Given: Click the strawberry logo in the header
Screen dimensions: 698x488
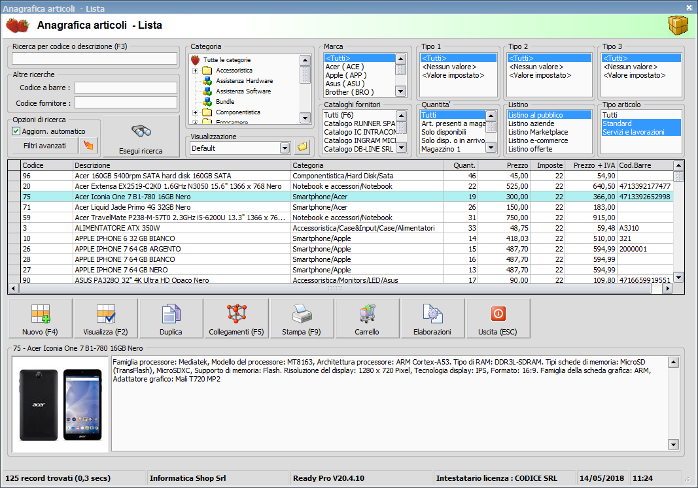Looking at the screenshot, I should [x=18, y=25].
